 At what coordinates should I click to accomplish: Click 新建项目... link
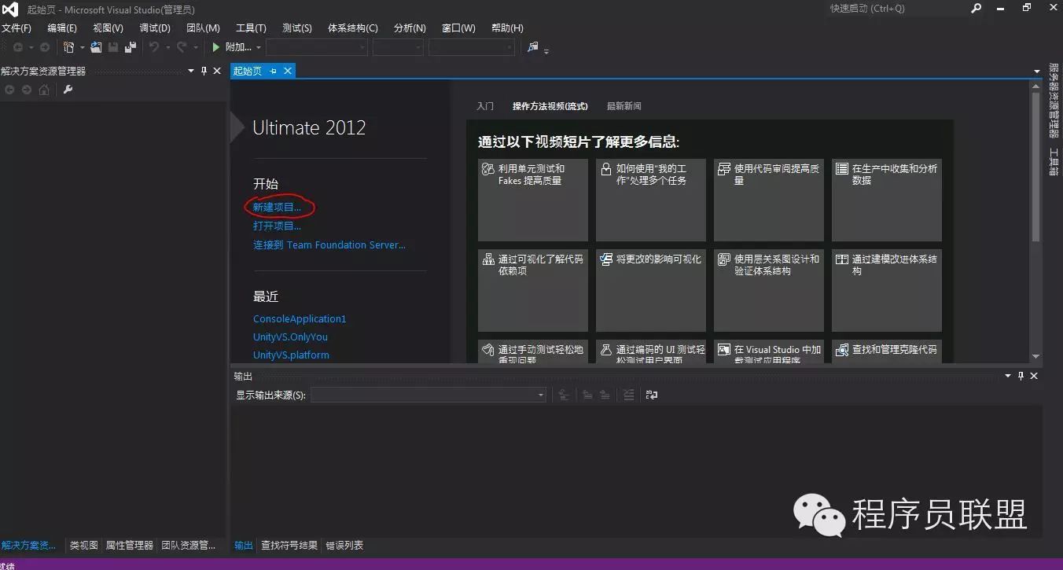(x=277, y=207)
